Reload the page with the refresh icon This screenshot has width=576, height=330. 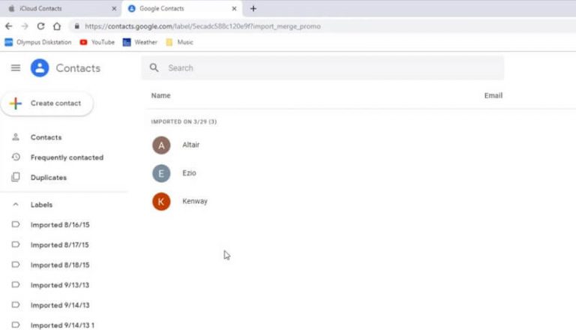pyautogui.click(x=40, y=26)
